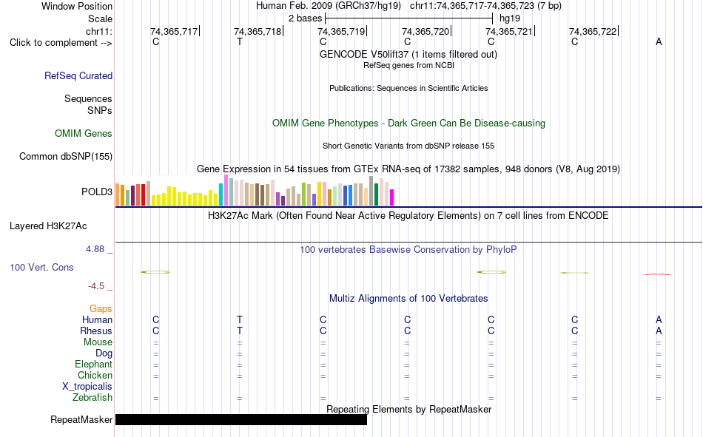Click the 100 Vert. Cons track label

[x=41, y=268]
